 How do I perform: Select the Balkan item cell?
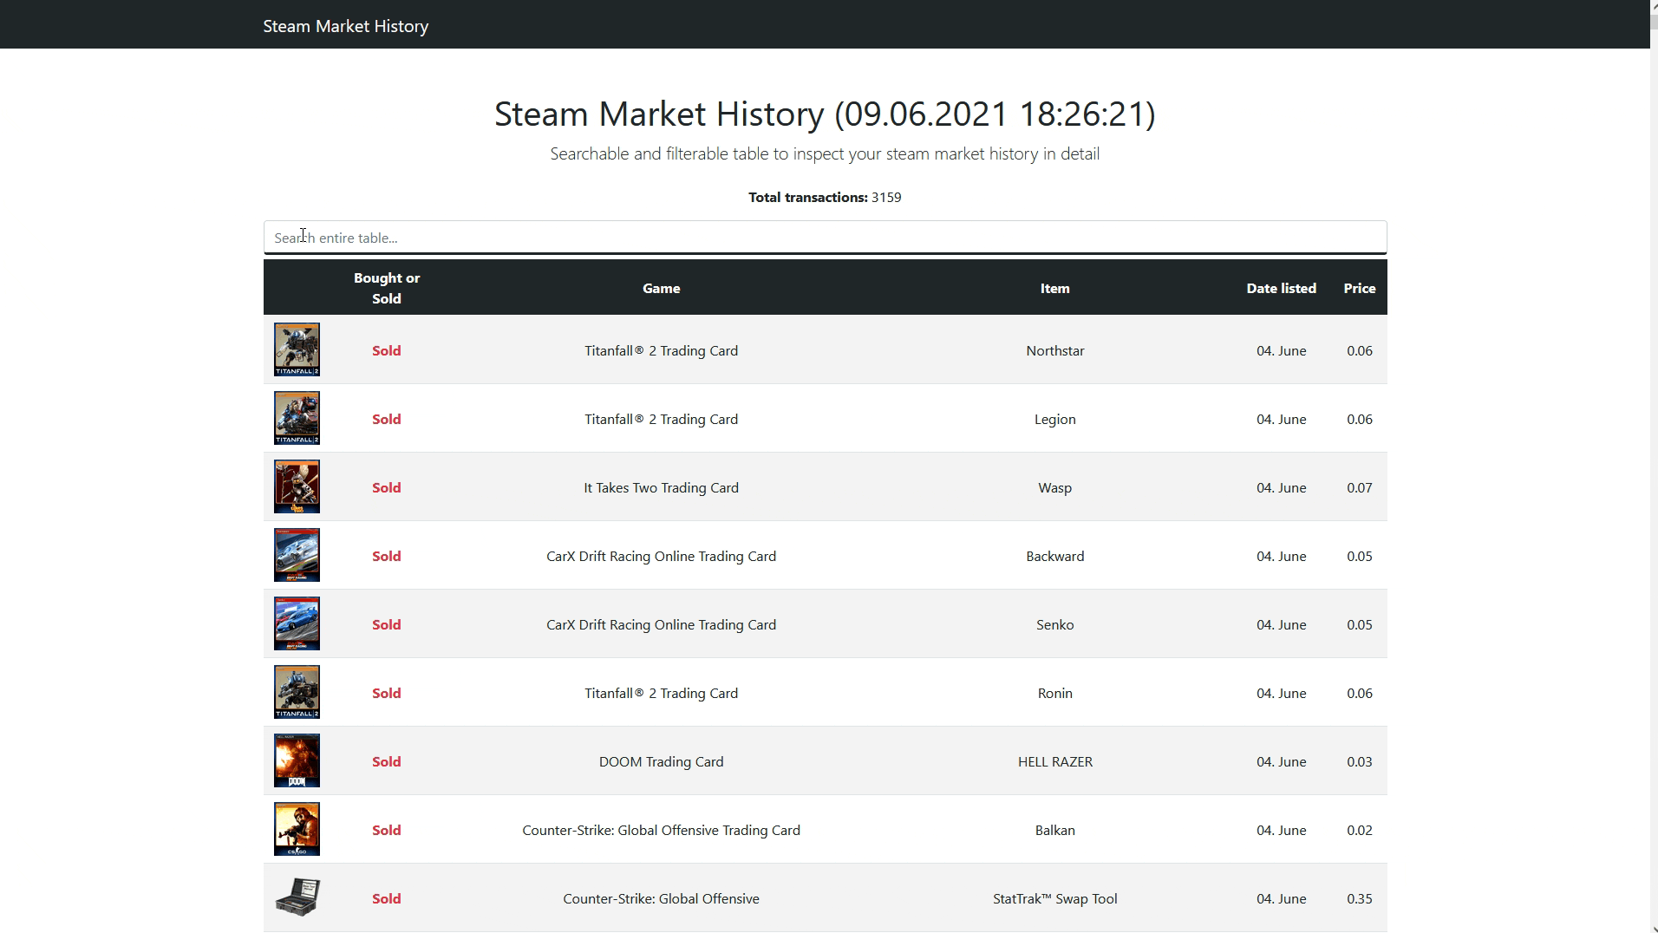1054,830
